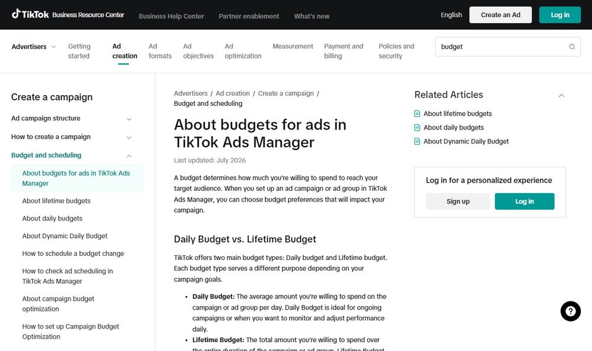
Task: Click the Create a campaign sidebar heading
Action: [52, 97]
